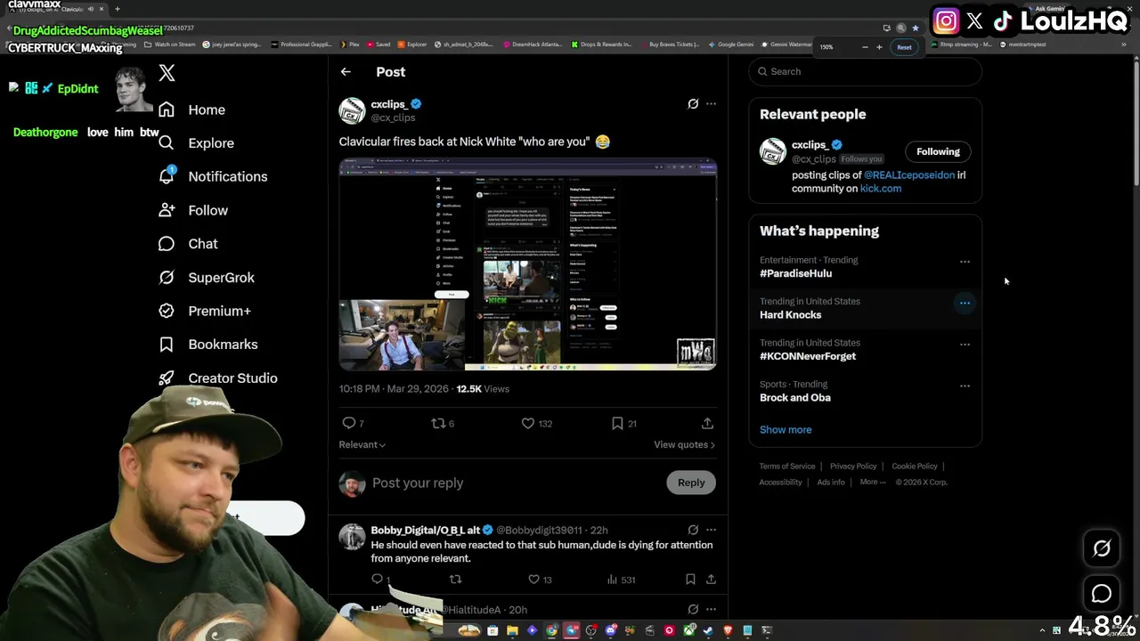Image resolution: width=1140 pixels, height=641 pixels.
Task: Open a new browser tab
Action: point(117,9)
